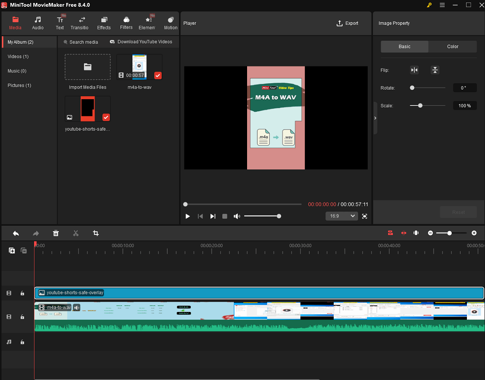
Task: Open the 16:9 aspect ratio dropdown
Action: [x=342, y=216]
